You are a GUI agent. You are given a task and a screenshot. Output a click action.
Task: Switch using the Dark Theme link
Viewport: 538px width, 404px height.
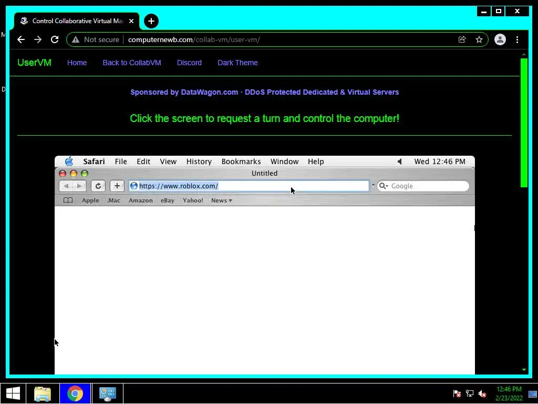tap(237, 63)
